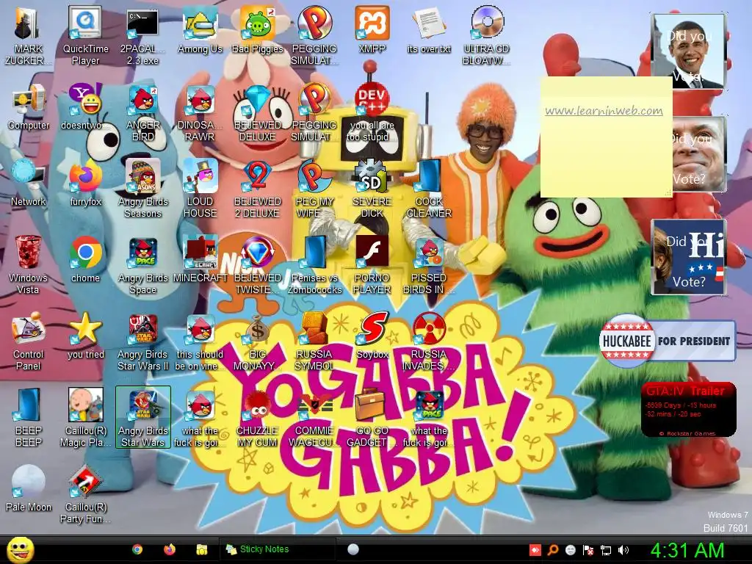Click the orange magnifier tray icon
752x564 pixels.
click(x=553, y=550)
